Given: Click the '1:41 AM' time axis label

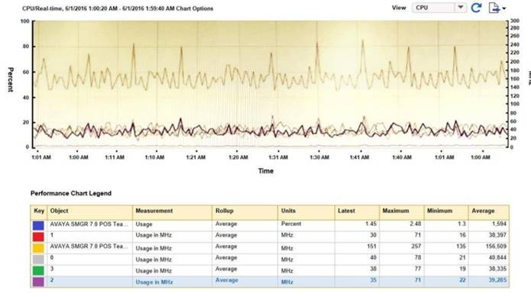Looking at the screenshot, I should click(x=359, y=157).
